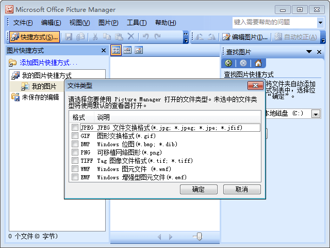The image size is (330, 248).
Task: Click the Undo arrow icon
Action: [145, 37]
